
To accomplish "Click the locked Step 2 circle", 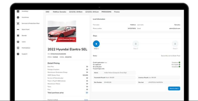I will [x=136, y=44].
